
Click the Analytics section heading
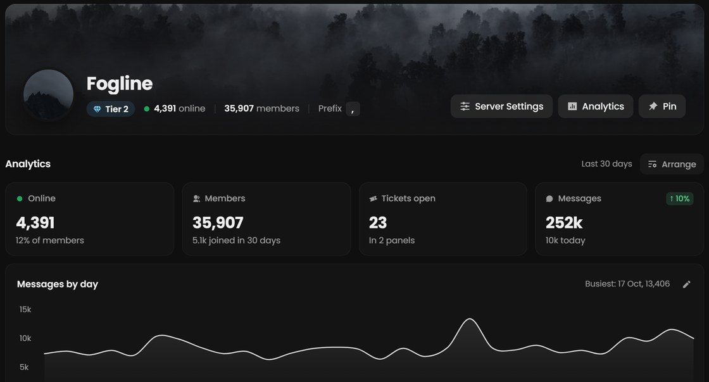coord(28,164)
